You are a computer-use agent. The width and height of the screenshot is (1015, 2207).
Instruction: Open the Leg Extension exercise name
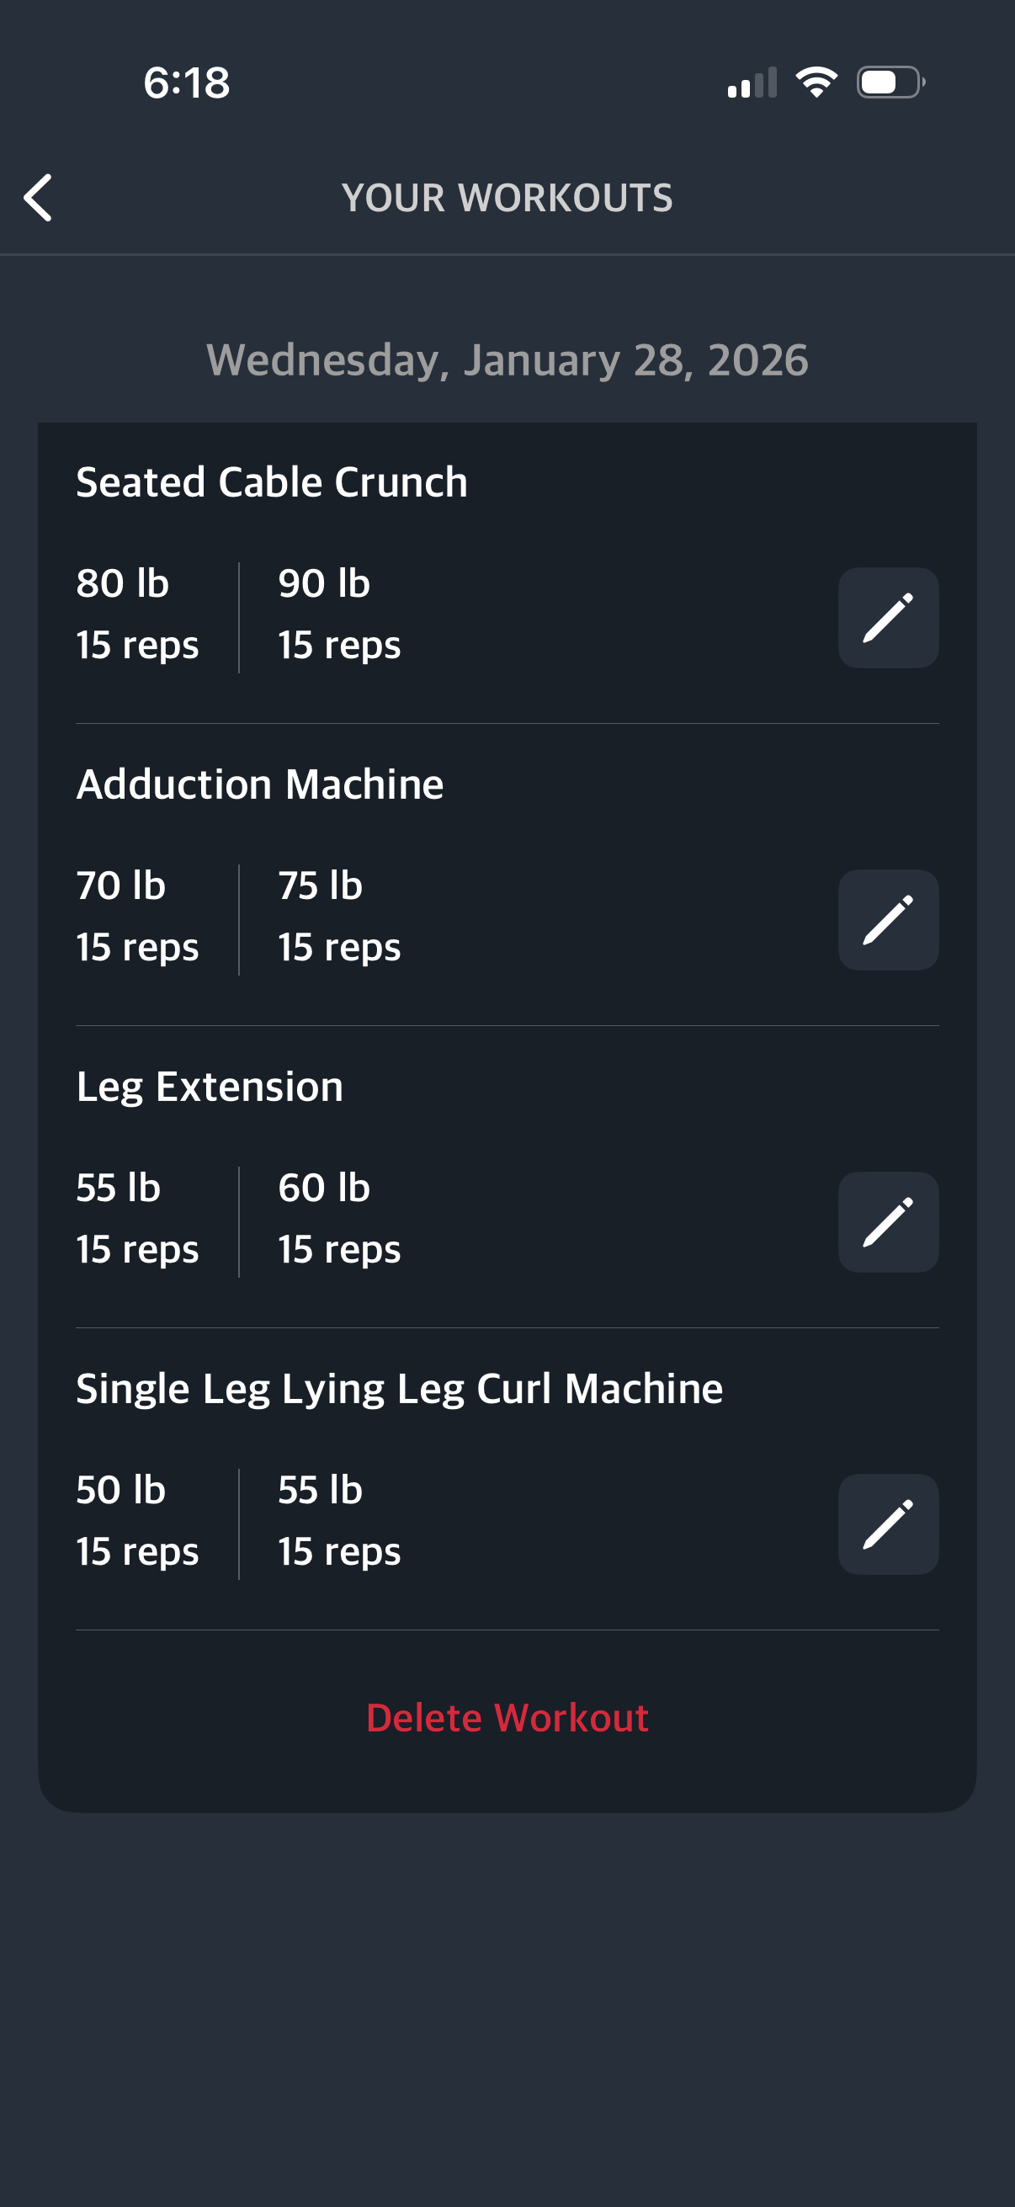coord(209,1088)
